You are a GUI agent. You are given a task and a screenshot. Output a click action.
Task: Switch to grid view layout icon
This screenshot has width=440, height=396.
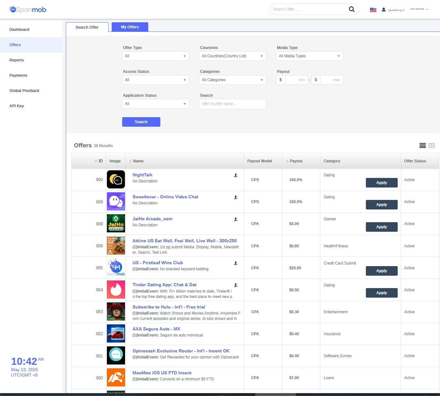(x=431, y=145)
